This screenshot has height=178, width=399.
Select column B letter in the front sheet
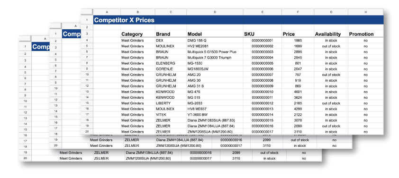[x=138, y=12]
